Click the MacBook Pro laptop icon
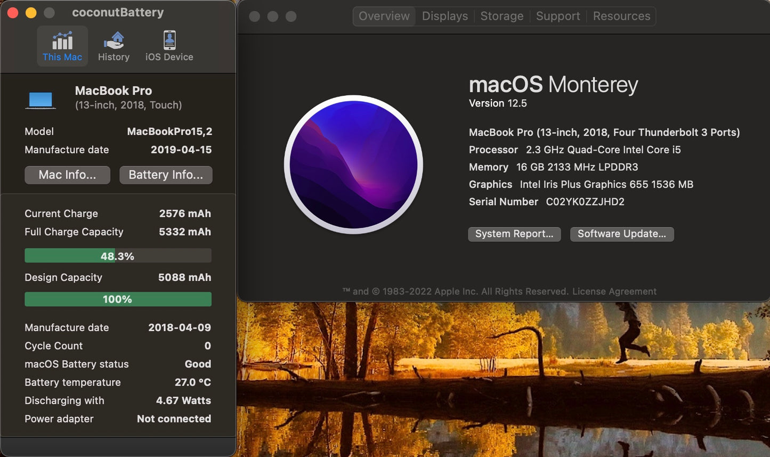 pyautogui.click(x=40, y=100)
